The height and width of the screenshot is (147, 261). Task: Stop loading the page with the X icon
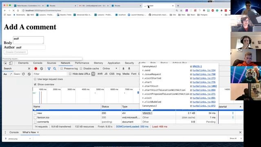[x=13, y=11]
